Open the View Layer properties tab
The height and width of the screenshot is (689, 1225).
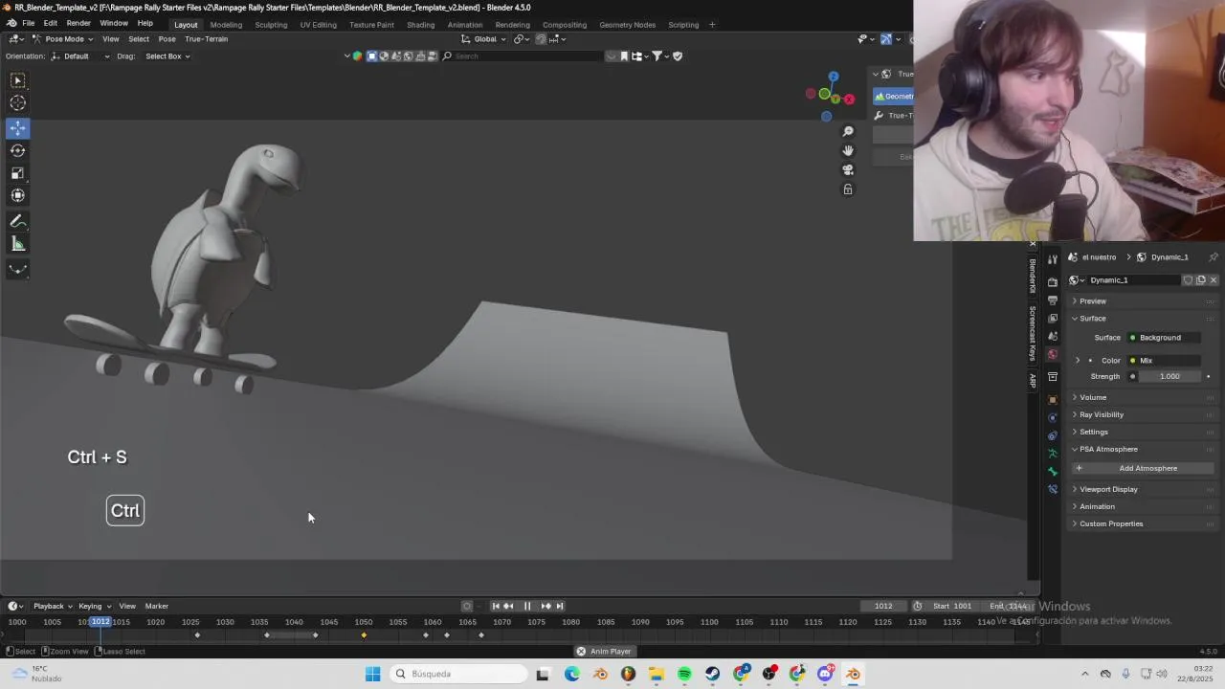click(x=1053, y=319)
